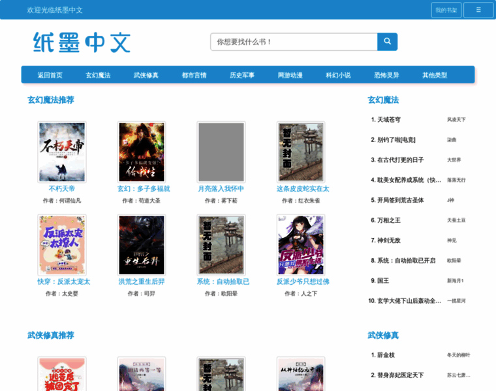496x391 pixels.
Task: Open 历史军事 category in nav bar
Action: (x=242, y=75)
